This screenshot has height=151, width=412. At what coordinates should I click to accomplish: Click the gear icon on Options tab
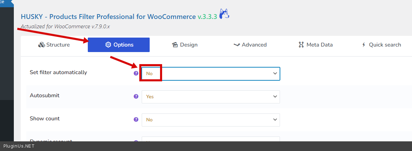pyautogui.click(x=108, y=45)
